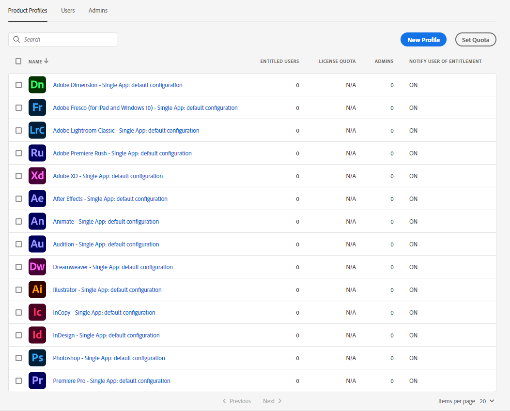The height and width of the screenshot is (411, 510).
Task: Tick the Illustrator row checkbox
Action: point(18,289)
